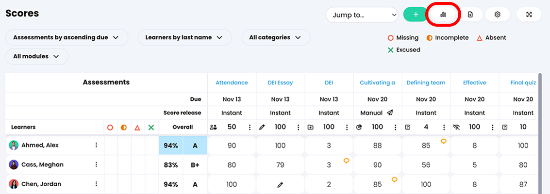Screen dimensions: 550x194
Task: Click the comment bubble in Ahmed's Defining team cell
Action: pyautogui.click(x=443, y=141)
